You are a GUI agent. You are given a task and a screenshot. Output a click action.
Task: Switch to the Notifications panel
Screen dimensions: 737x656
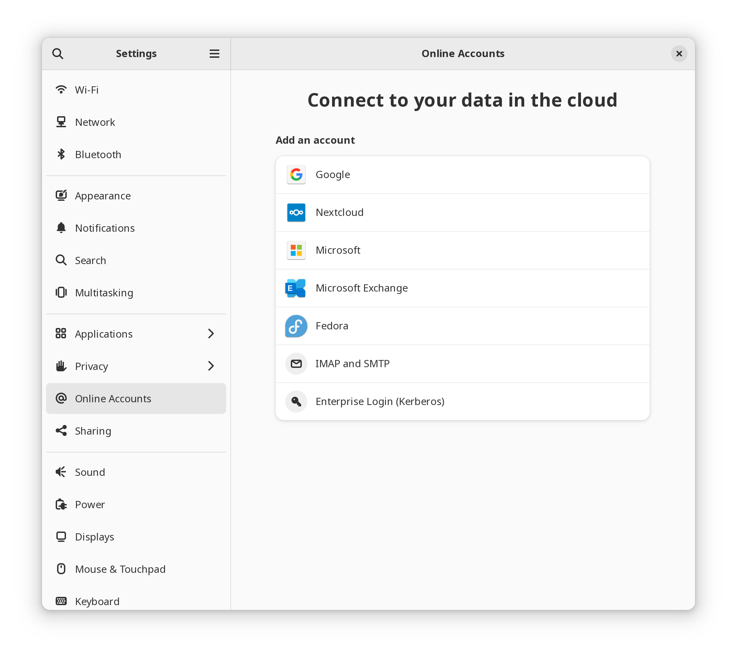(x=104, y=228)
